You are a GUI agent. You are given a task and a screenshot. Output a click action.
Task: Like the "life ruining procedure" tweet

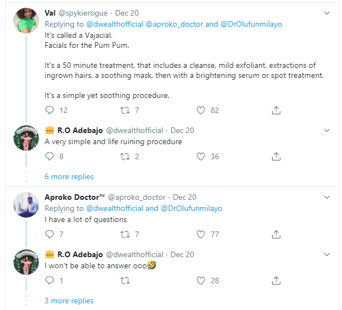pos(201,156)
